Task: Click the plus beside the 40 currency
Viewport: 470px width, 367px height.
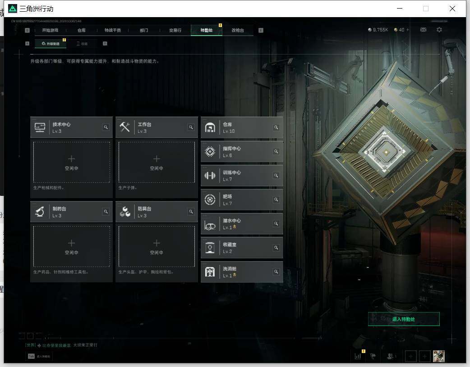Action: pyautogui.click(x=407, y=30)
